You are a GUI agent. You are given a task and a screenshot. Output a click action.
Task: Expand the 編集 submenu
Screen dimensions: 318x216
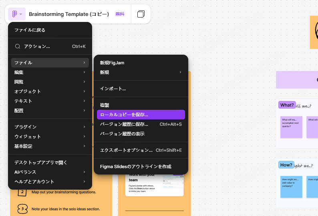50,72
